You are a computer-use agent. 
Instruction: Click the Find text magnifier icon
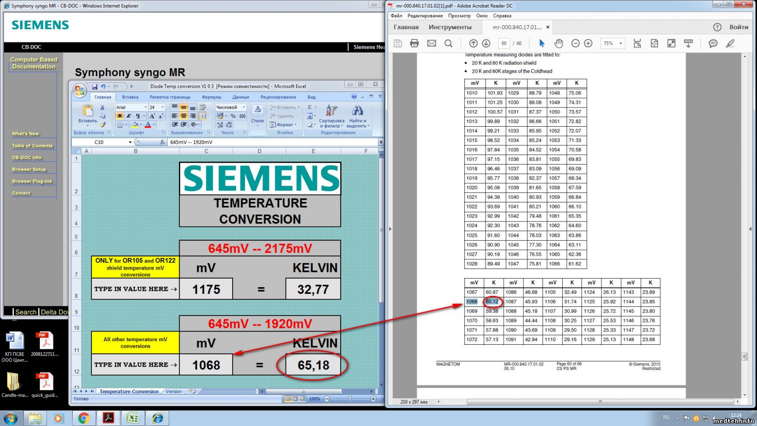pos(448,43)
